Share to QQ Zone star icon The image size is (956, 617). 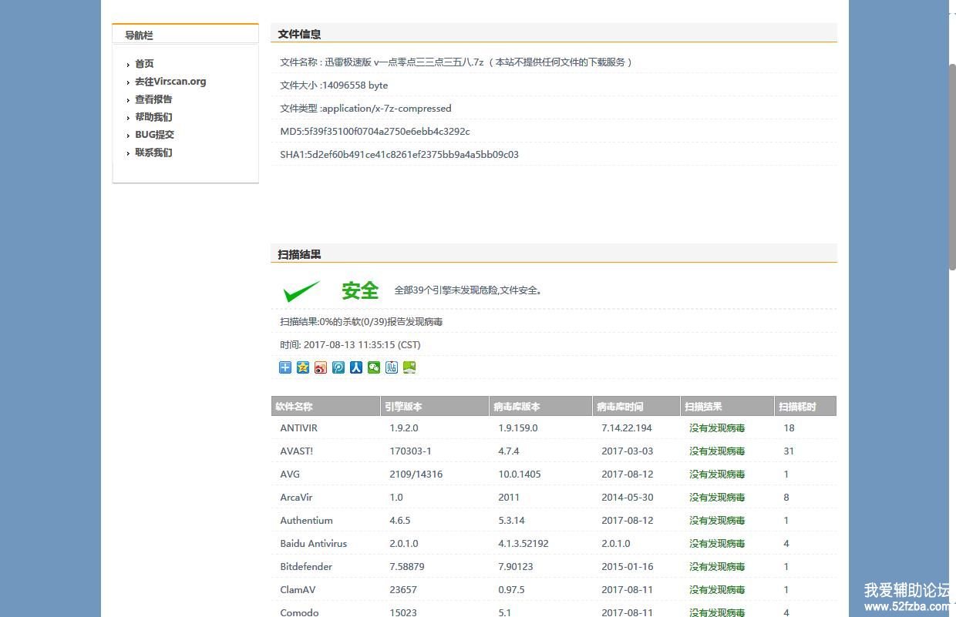[303, 367]
